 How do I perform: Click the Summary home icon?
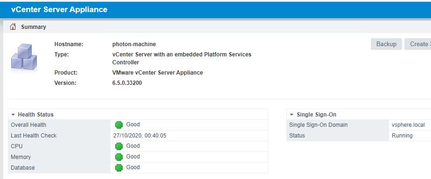13,27
